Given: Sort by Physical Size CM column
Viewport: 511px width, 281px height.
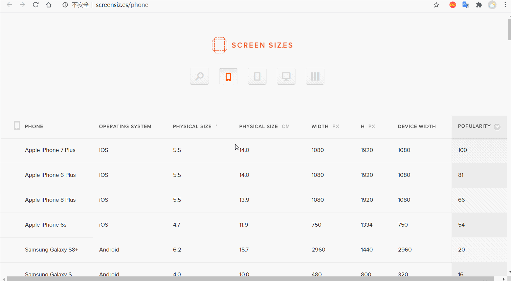Looking at the screenshot, I should 264,126.
